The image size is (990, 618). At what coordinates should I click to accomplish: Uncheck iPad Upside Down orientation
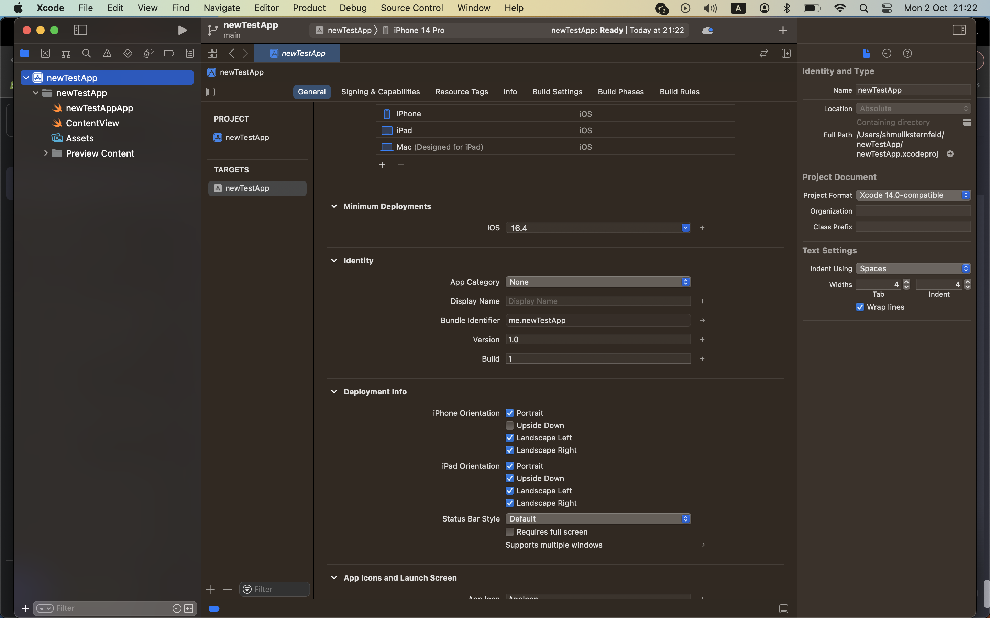click(509, 478)
